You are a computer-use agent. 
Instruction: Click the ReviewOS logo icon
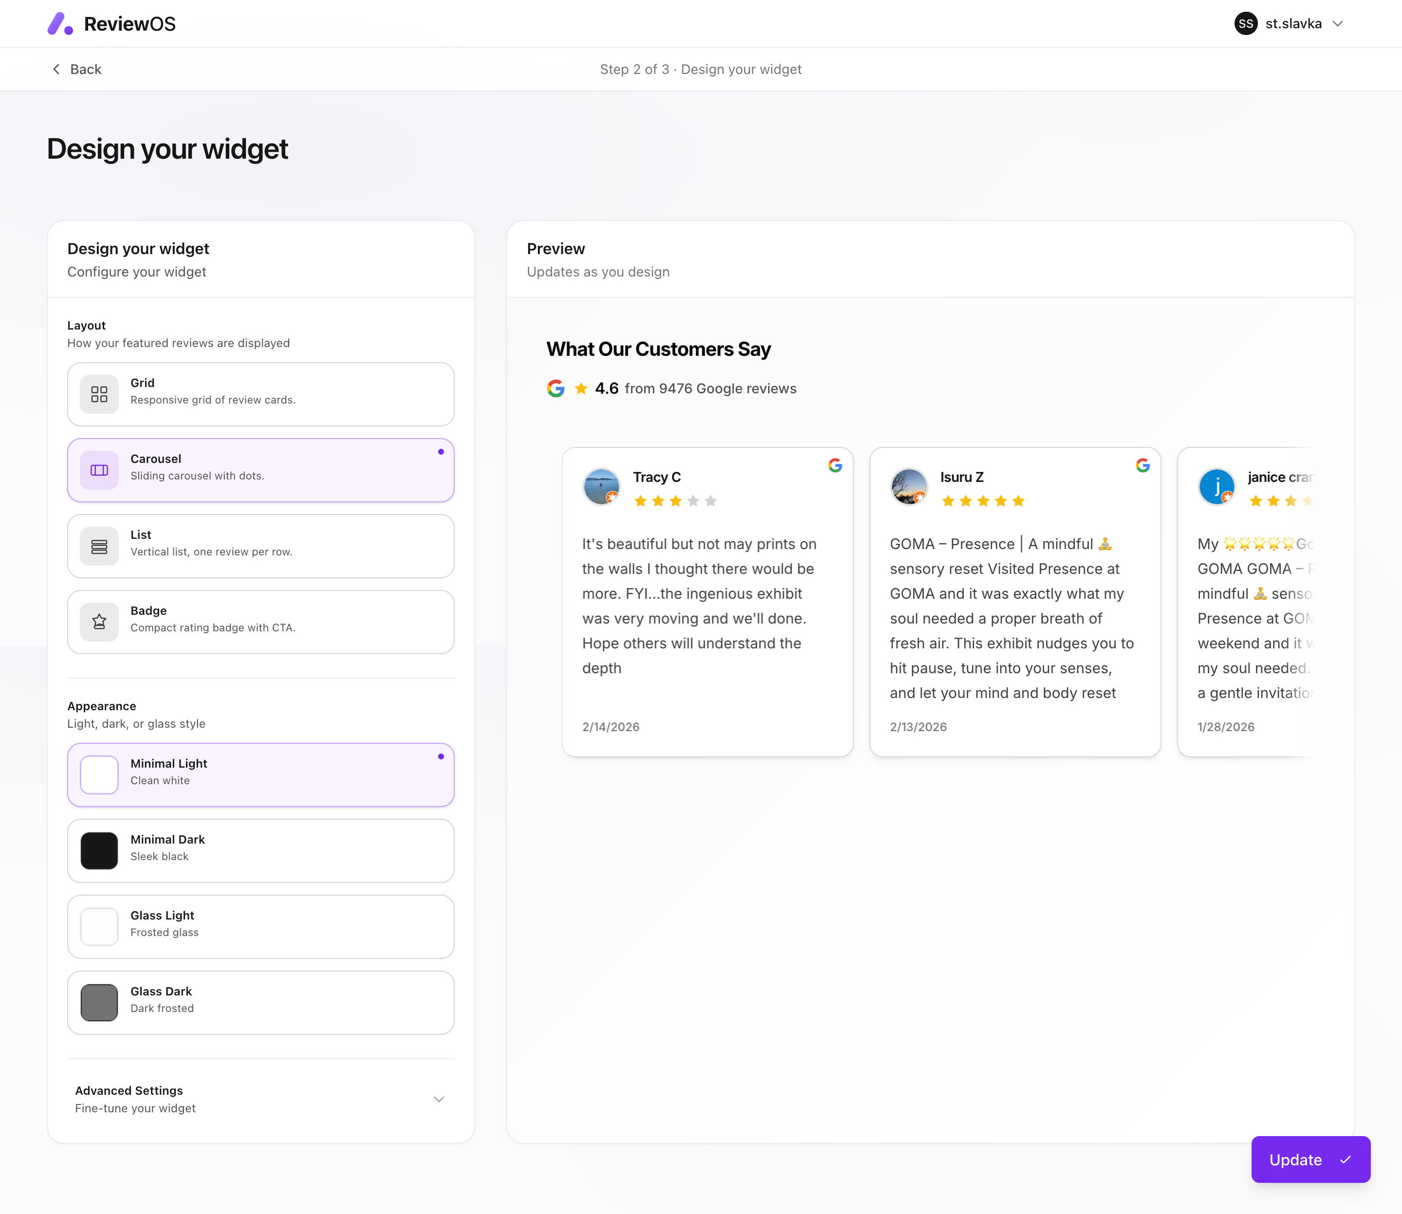pos(59,24)
